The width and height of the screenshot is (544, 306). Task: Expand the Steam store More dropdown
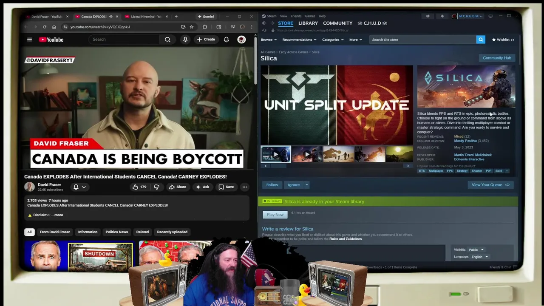[356, 40]
